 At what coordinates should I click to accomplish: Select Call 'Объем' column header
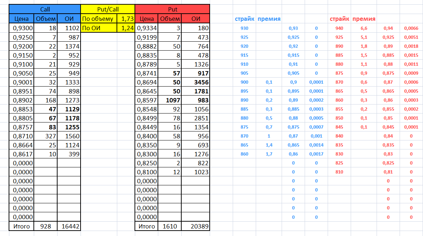(x=46, y=19)
